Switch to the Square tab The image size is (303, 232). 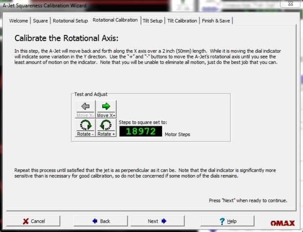(x=40, y=21)
